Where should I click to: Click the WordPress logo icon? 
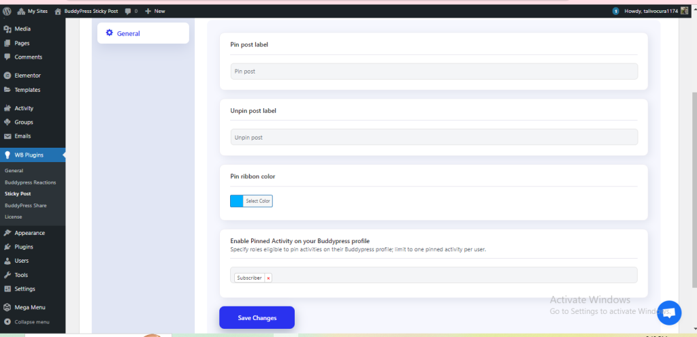point(7,11)
